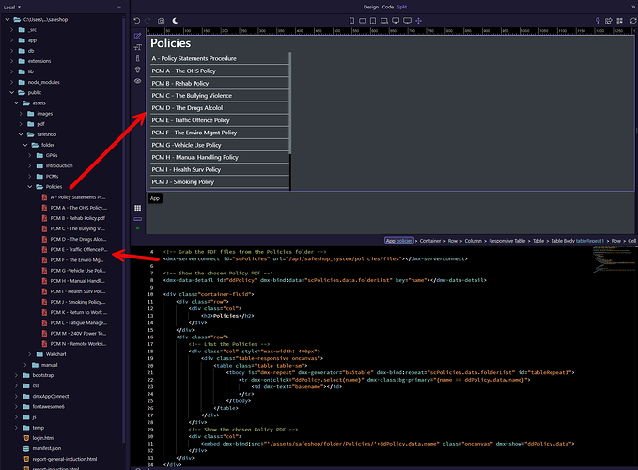638x470 pixels.
Task: Click the undo arrow in the design toolbar
Action: [137, 21]
